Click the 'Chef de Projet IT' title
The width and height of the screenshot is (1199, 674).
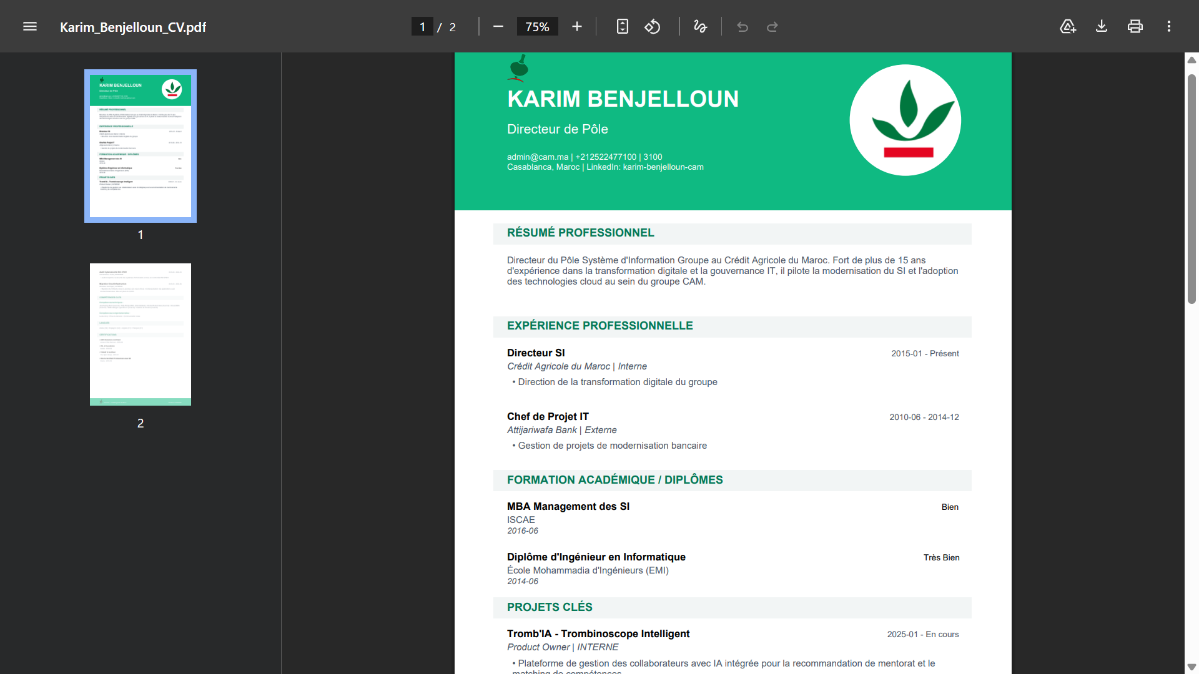tap(548, 417)
